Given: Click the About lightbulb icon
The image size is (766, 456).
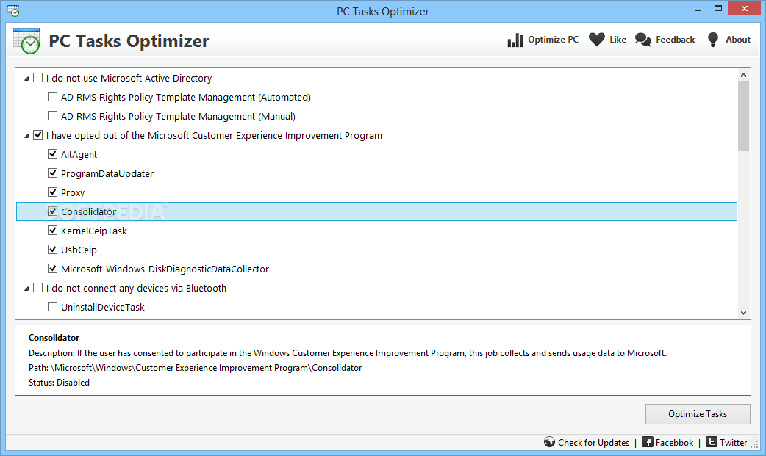Looking at the screenshot, I should tap(713, 40).
